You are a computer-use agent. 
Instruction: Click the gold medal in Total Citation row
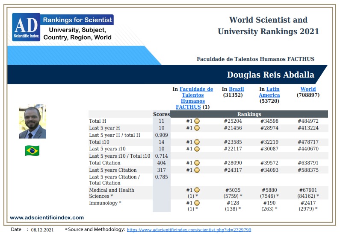[x=197, y=163]
